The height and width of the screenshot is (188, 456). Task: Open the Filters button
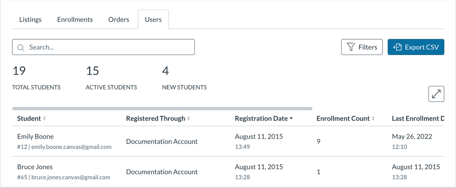tap(361, 47)
